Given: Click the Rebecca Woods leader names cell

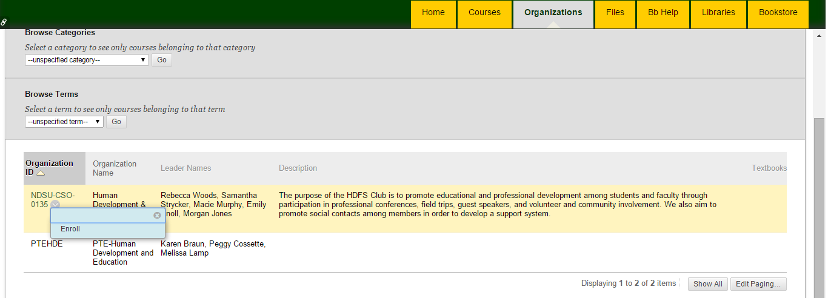Looking at the screenshot, I should [x=213, y=204].
